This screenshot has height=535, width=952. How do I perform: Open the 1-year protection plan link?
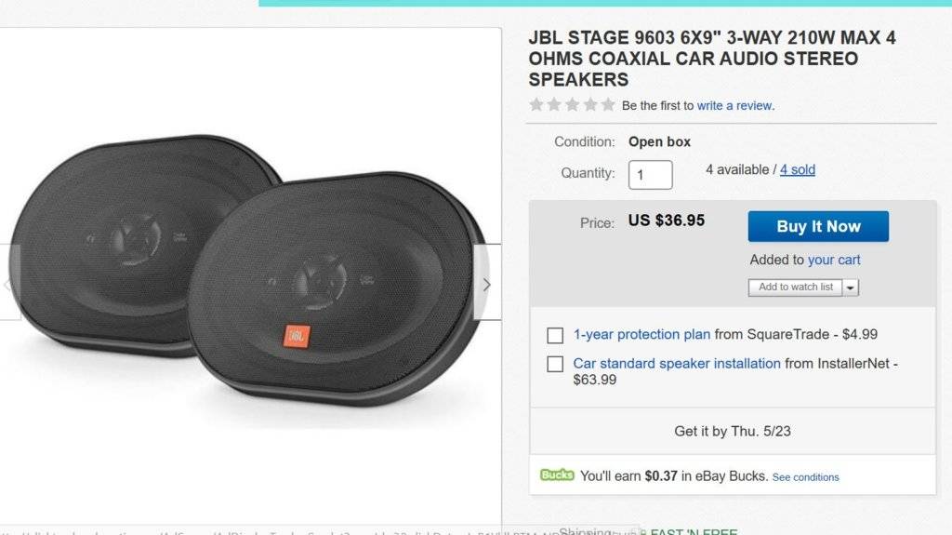[641, 334]
